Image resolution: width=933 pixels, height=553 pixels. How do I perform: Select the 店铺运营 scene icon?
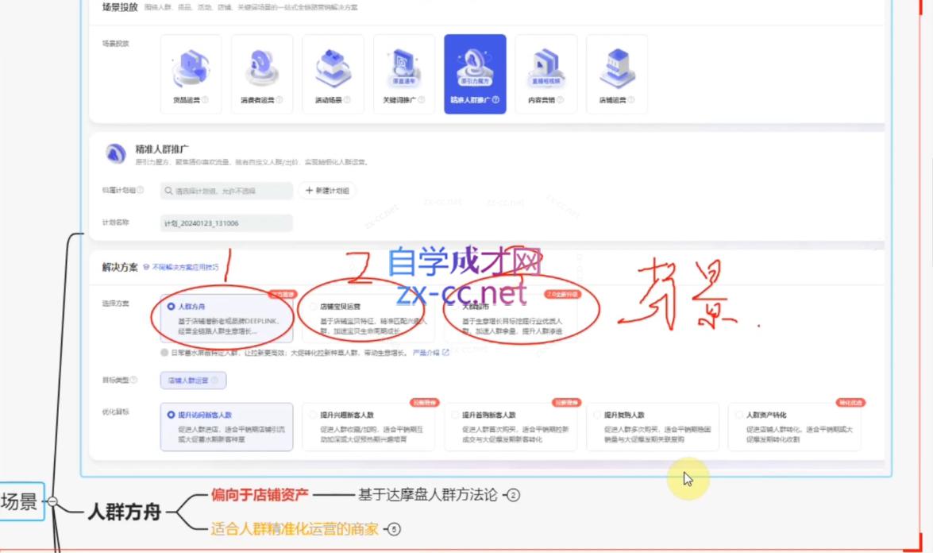click(x=616, y=74)
